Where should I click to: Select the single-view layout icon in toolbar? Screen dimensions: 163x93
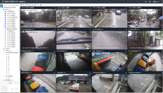(21, 5)
